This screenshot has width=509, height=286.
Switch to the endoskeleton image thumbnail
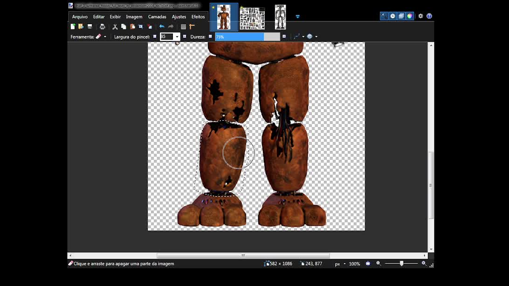pos(280,17)
